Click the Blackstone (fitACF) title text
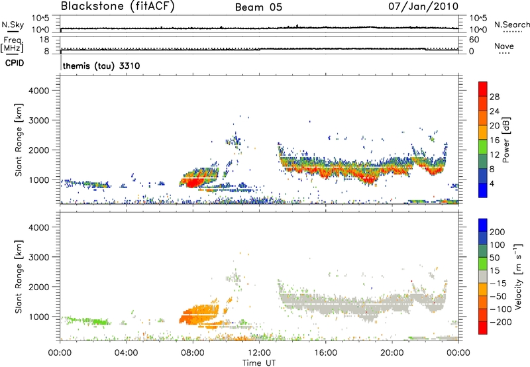This screenshot has height=367, width=530. pyautogui.click(x=118, y=7)
